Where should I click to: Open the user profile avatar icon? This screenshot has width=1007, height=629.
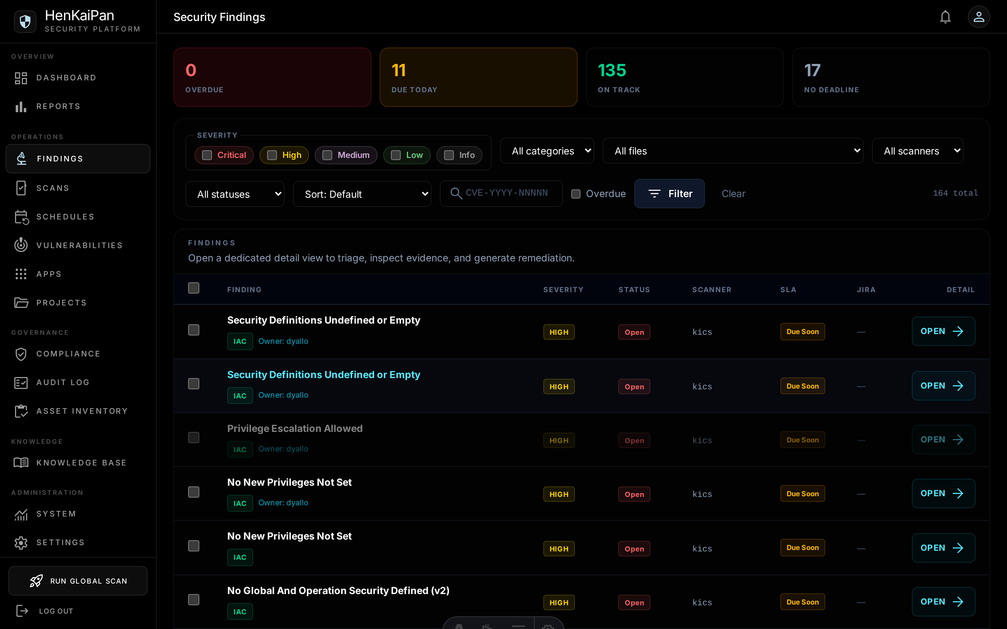coord(979,17)
